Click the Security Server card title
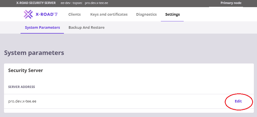 [x=25, y=70]
